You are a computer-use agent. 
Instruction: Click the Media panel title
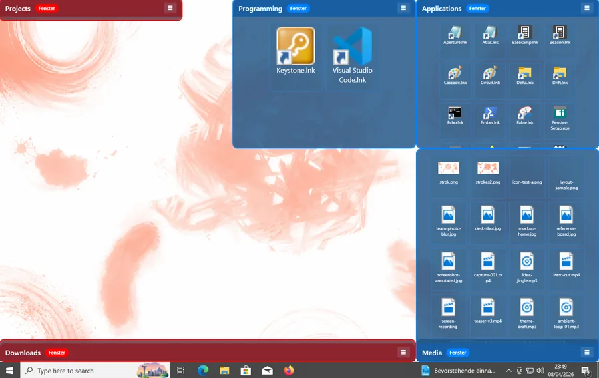coord(432,353)
